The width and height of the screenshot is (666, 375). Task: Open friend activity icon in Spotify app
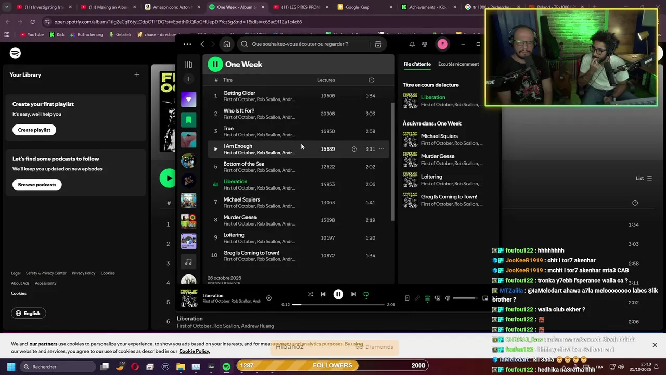click(425, 44)
